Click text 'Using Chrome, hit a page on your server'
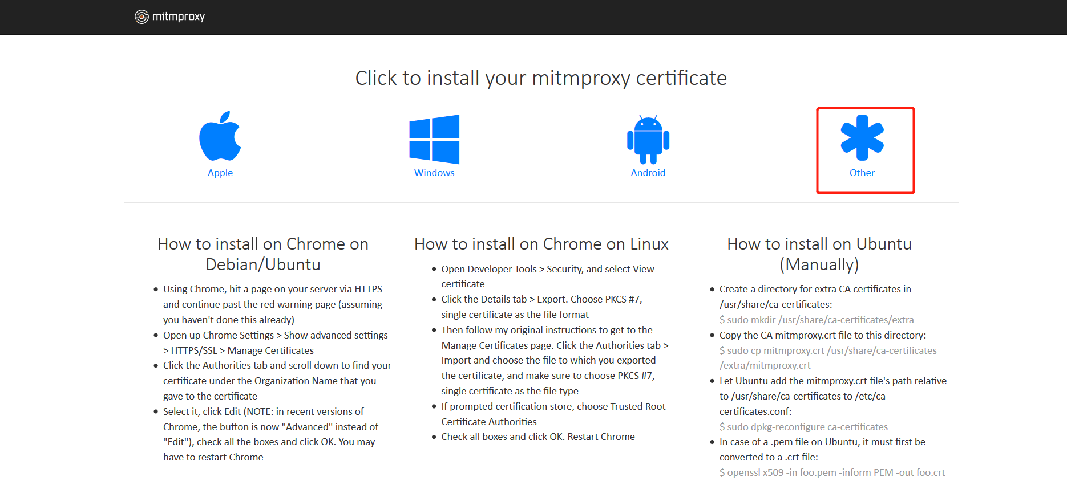This screenshot has height=485, width=1067. tap(249, 289)
